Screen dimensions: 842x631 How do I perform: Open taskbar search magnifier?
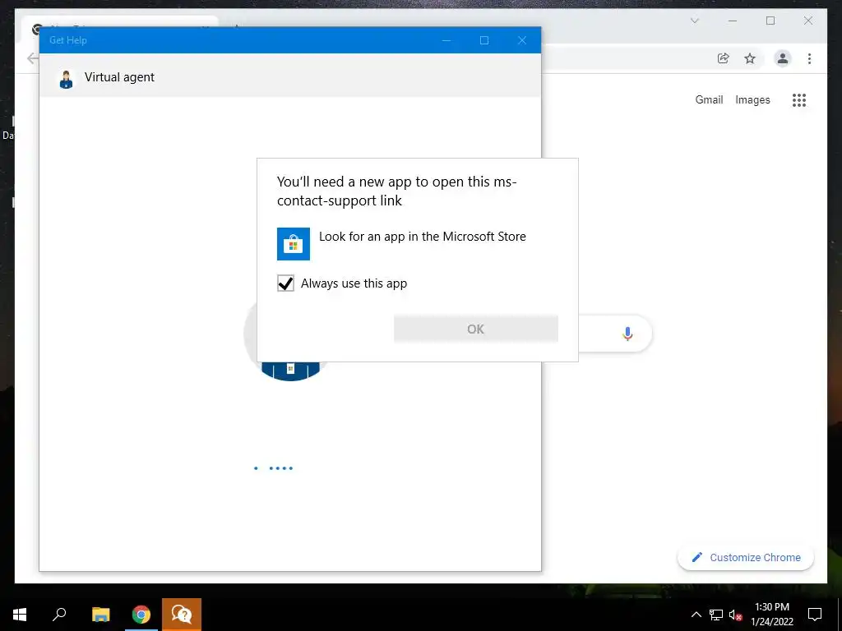click(x=59, y=615)
